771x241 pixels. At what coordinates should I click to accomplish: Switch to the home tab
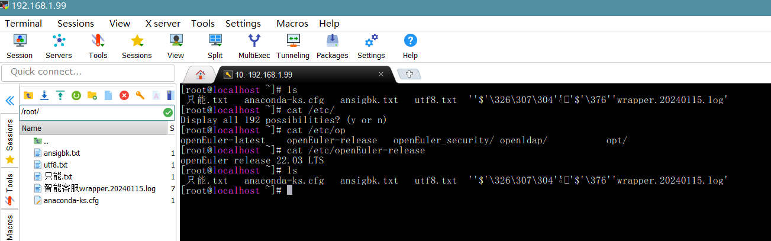(x=200, y=75)
